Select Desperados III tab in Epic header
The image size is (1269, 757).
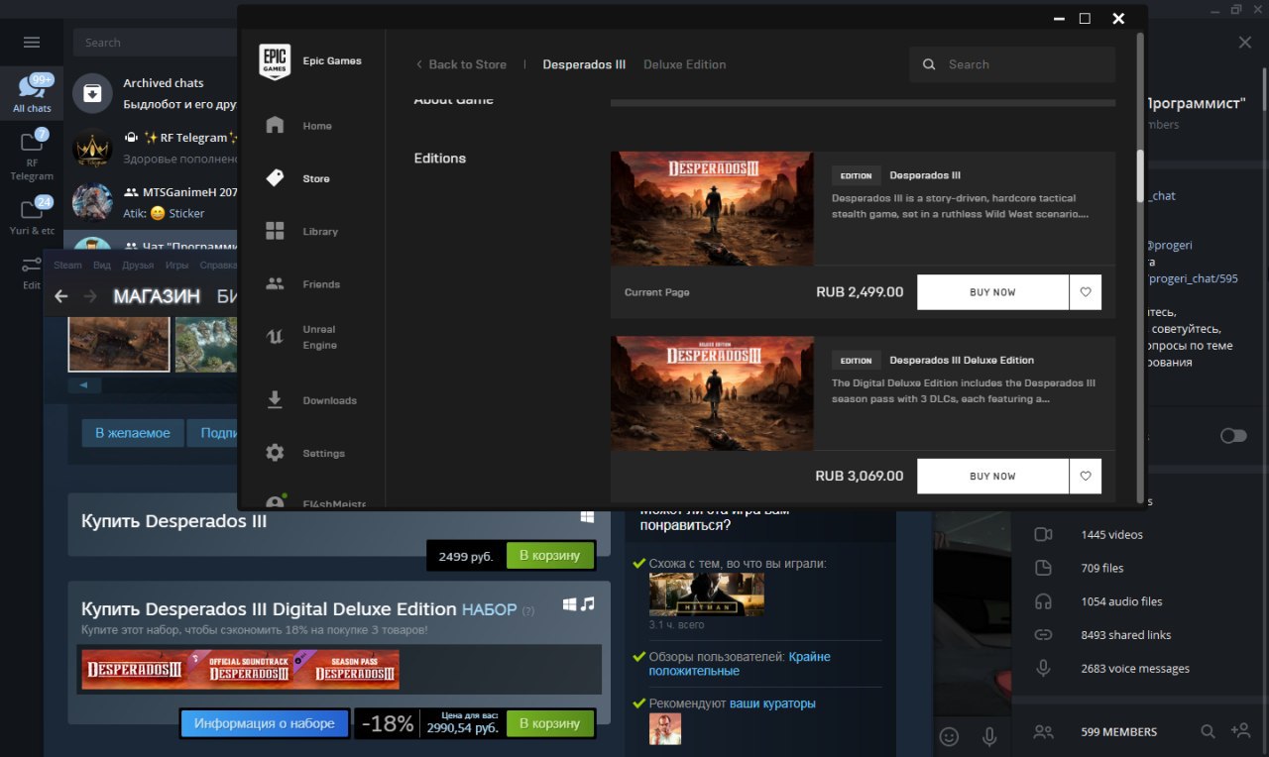pos(584,64)
